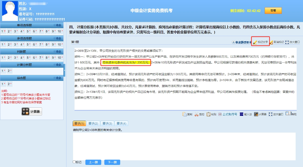Click inside the answer text area
Image resolution: width=303 pixels, height=167 pixels.
pyautogui.click(x=184, y=146)
